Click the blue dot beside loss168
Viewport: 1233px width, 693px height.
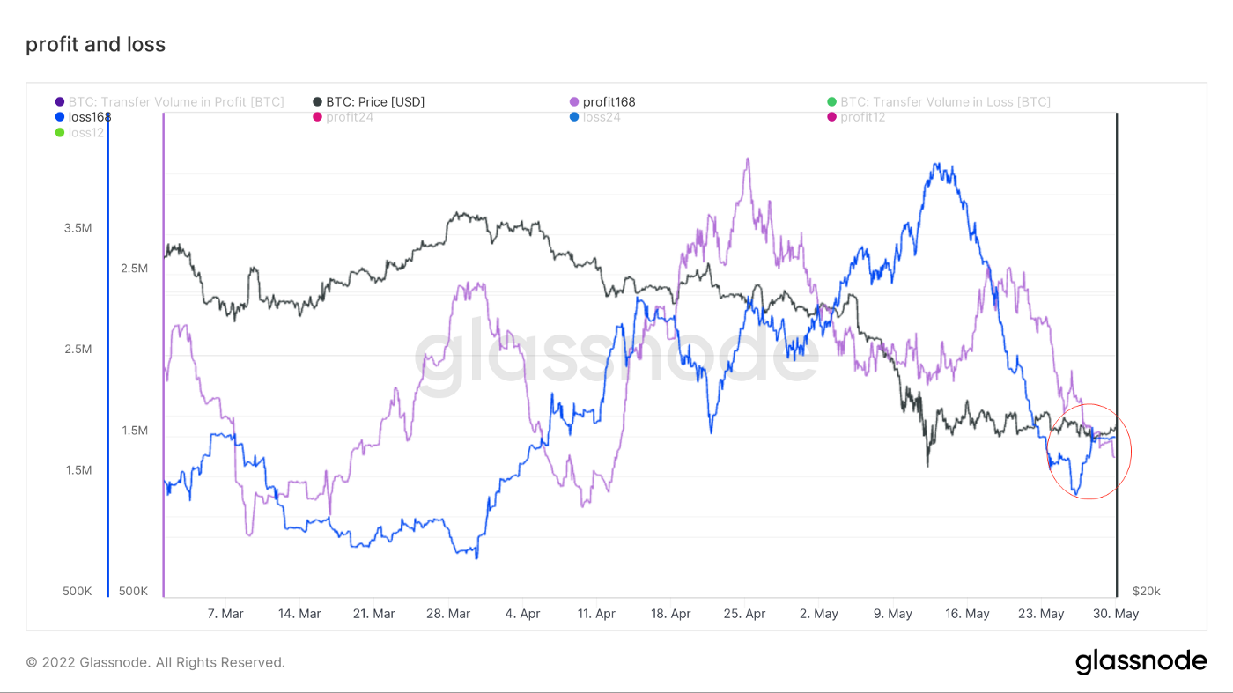point(60,117)
